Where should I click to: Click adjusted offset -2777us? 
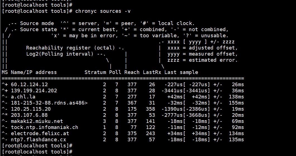click(172, 115)
